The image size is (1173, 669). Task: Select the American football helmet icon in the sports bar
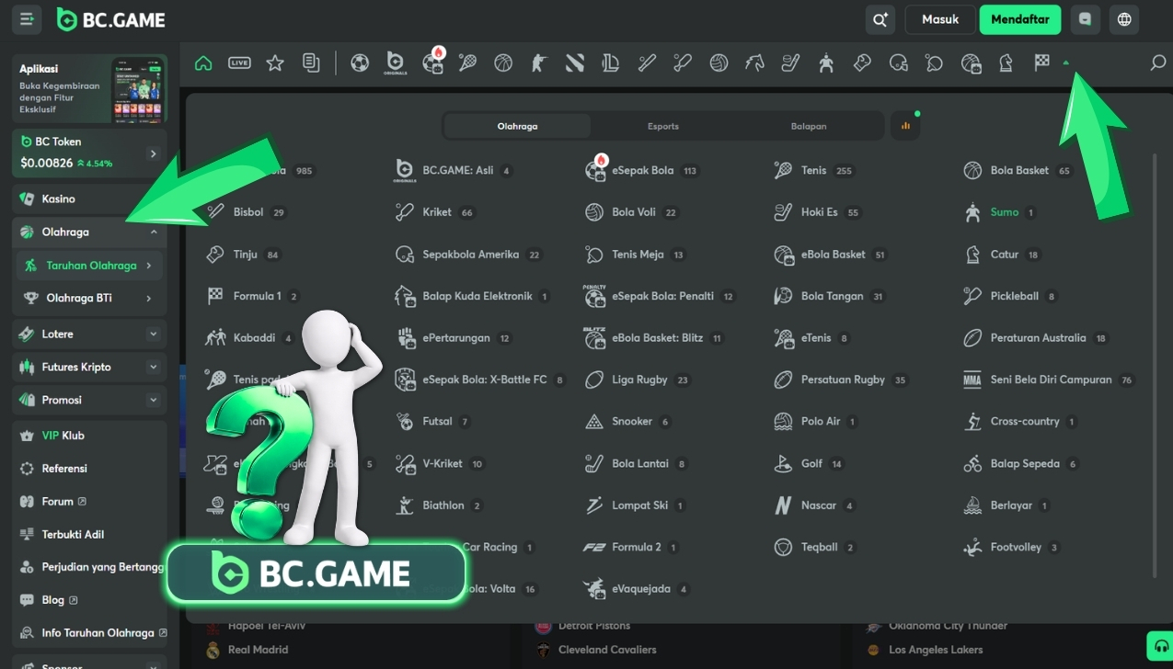(898, 63)
